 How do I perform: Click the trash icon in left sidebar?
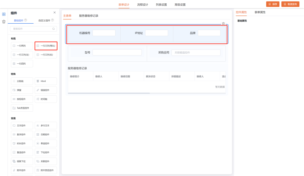(x=4, y=22)
